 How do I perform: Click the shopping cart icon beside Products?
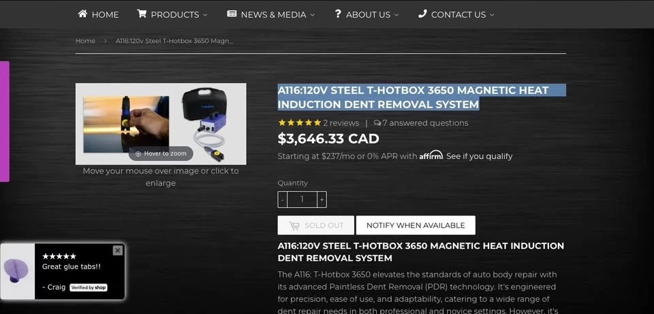click(142, 14)
